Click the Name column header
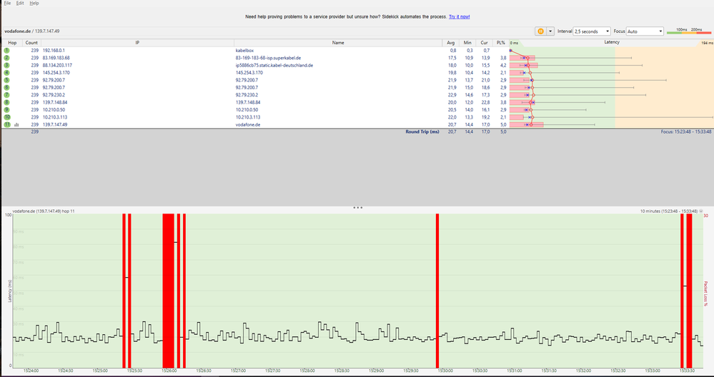The image size is (714, 377). coord(338,43)
